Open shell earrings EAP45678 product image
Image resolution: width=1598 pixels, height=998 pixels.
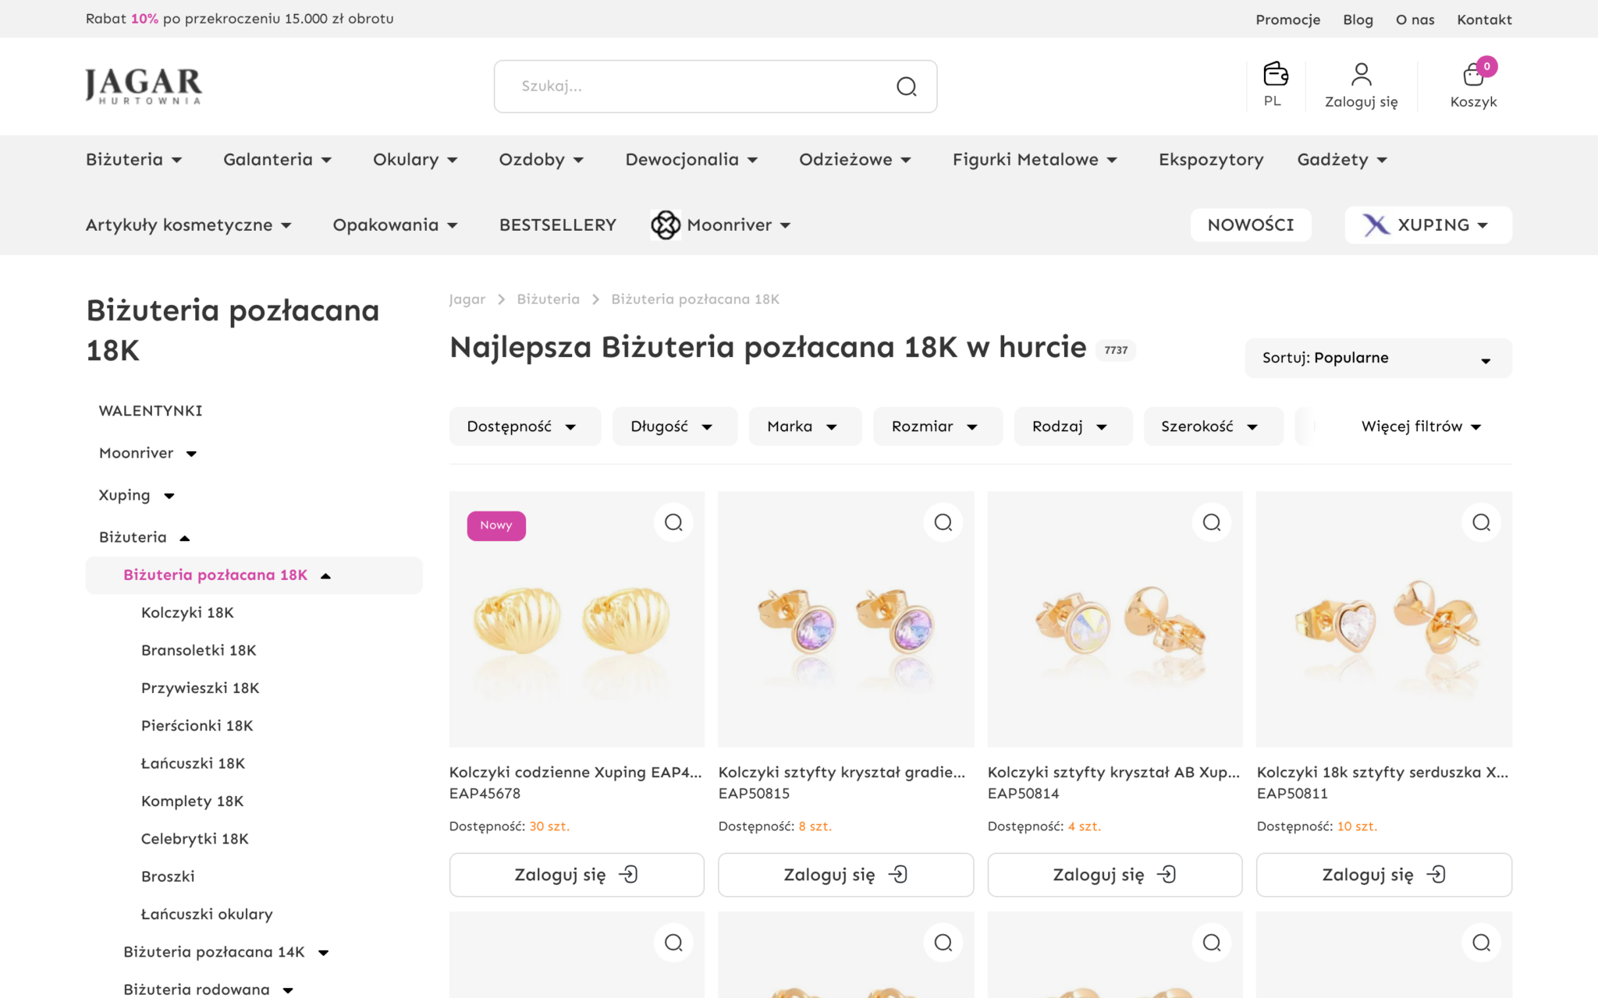(x=577, y=619)
